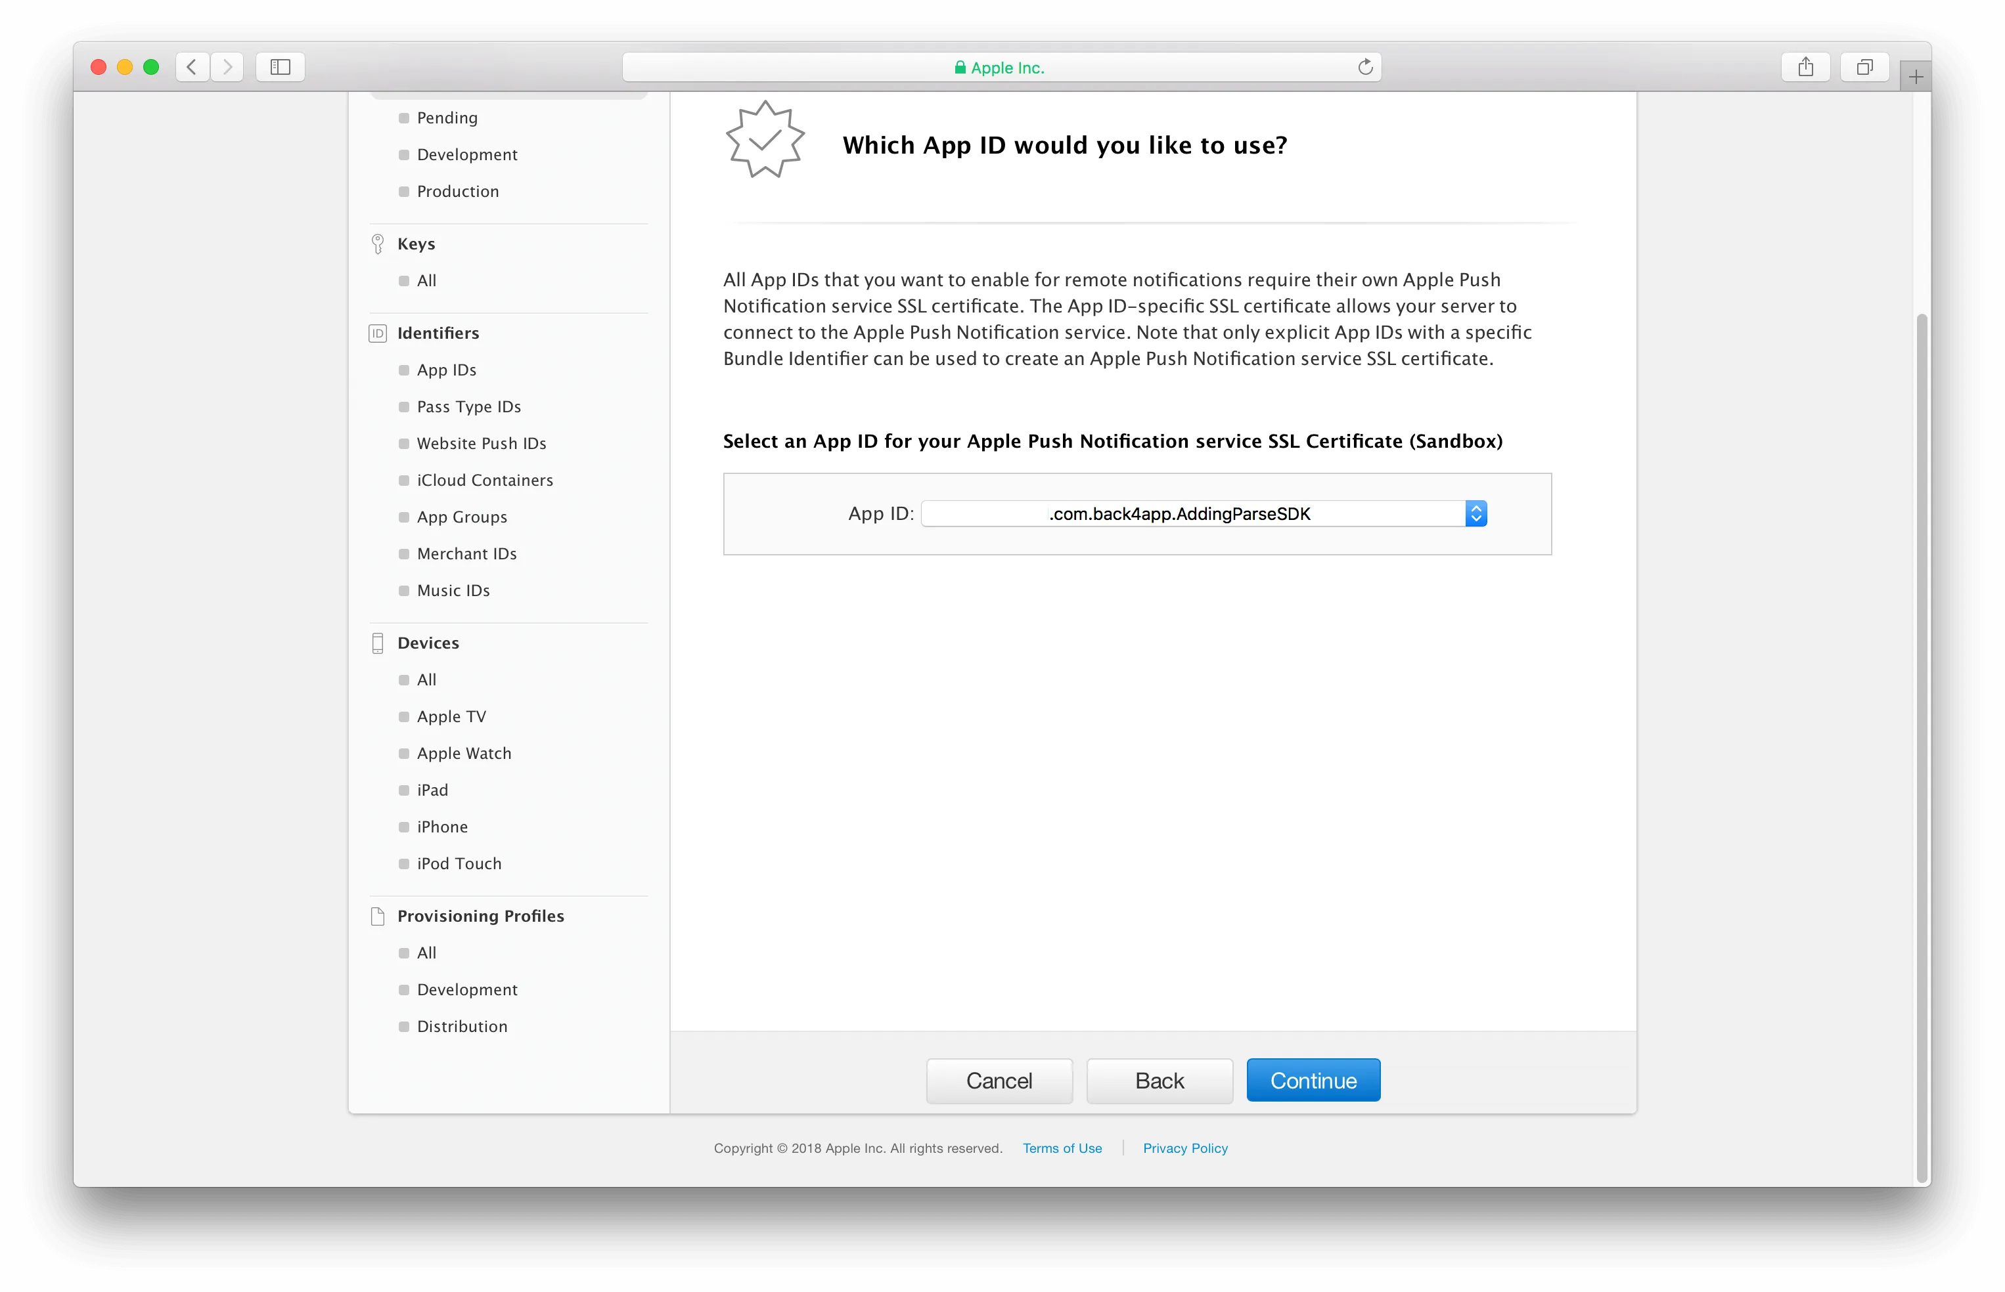Open Pass Type IDs section
The height and width of the screenshot is (1292, 2005).
click(468, 407)
